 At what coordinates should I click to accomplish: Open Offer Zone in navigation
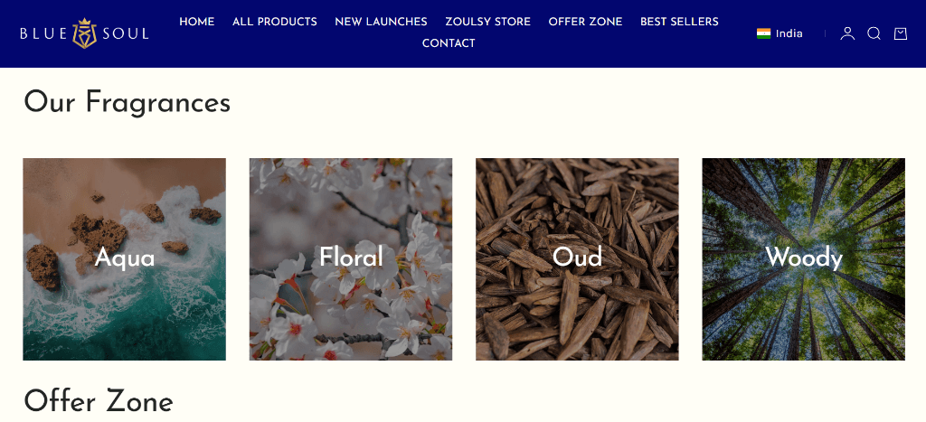click(x=585, y=22)
